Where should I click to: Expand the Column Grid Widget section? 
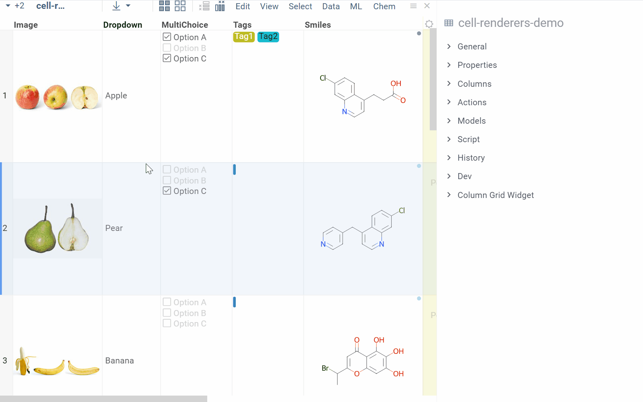[495, 195]
